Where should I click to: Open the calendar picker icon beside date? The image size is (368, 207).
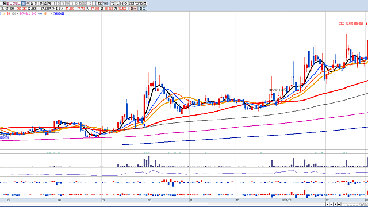(145, 3)
